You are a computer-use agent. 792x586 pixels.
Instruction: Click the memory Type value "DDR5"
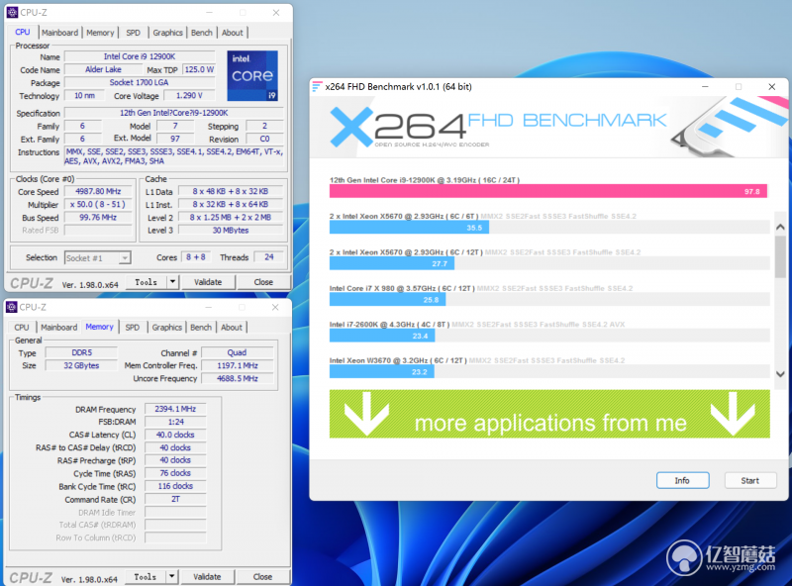(x=81, y=352)
